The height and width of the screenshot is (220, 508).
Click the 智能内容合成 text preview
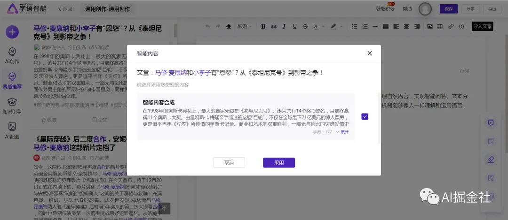246,118
